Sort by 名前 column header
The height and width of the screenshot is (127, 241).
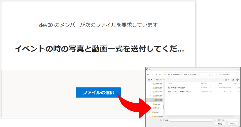click(x=171, y=83)
